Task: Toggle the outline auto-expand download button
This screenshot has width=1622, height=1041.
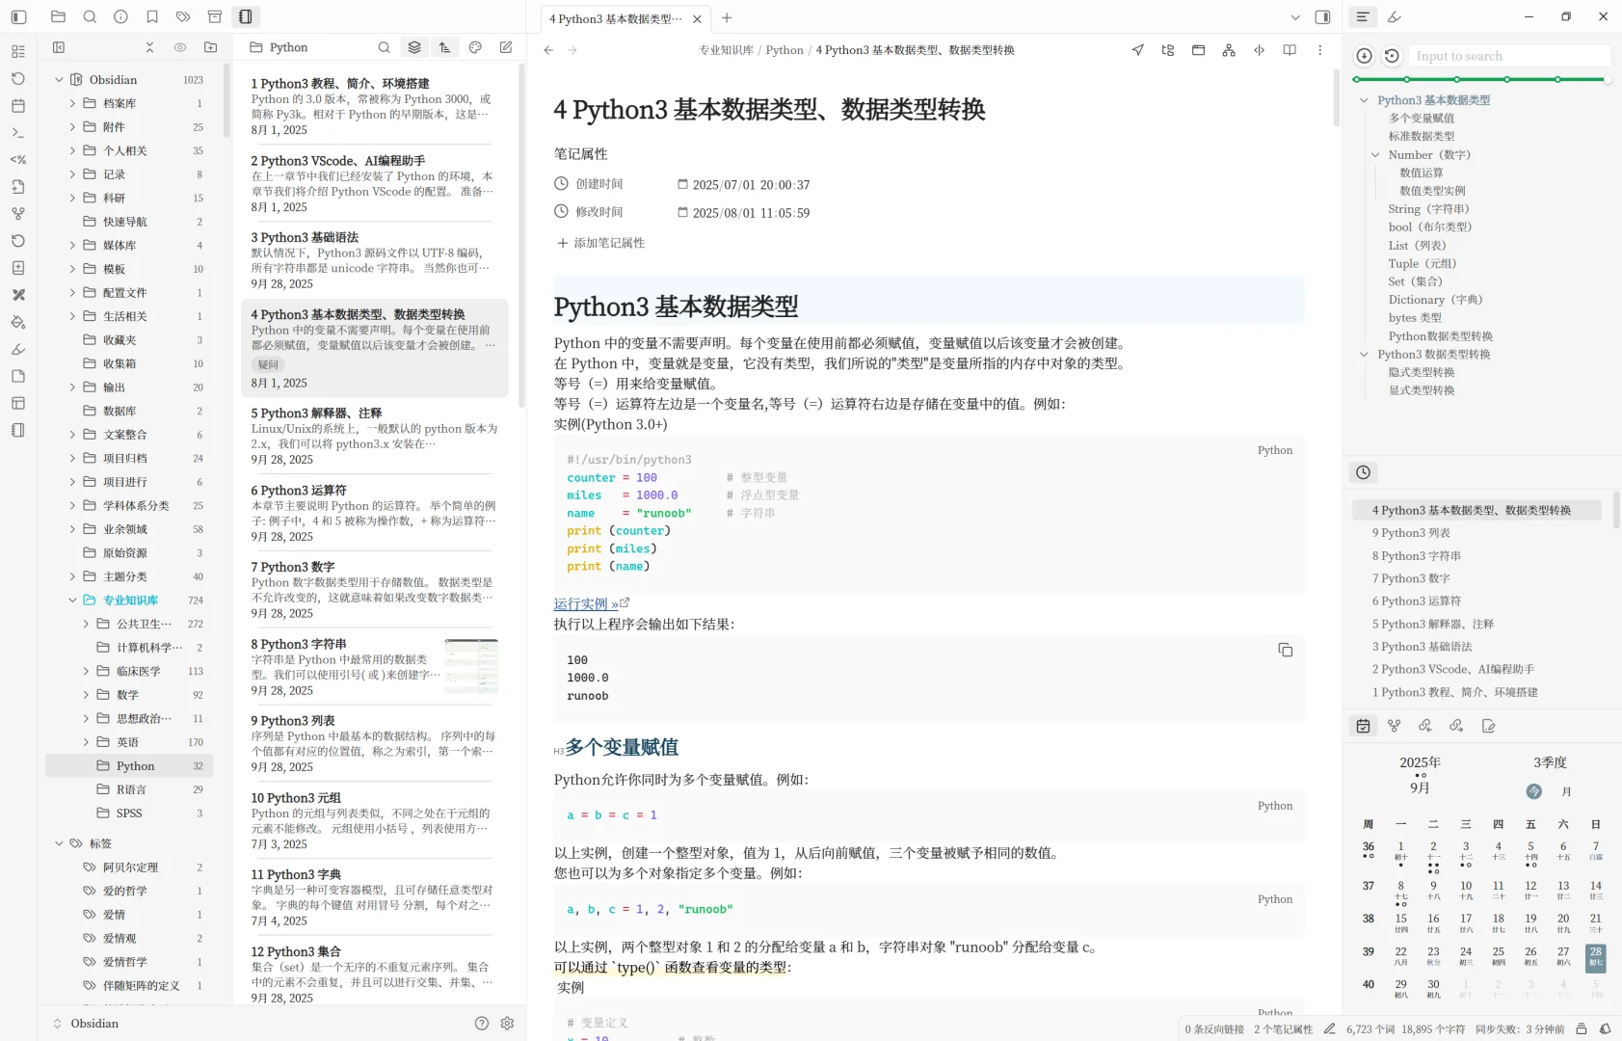Action: tap(1364, 56)
